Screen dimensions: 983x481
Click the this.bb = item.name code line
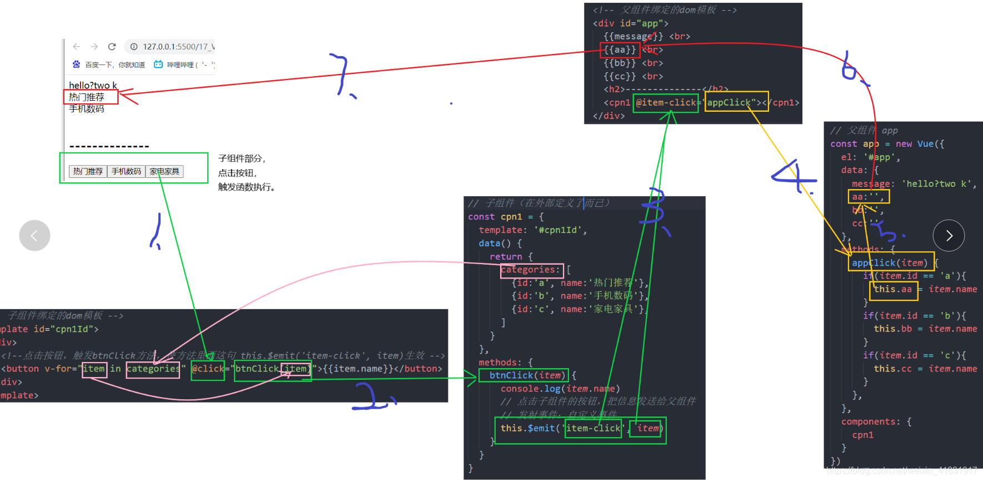point(925,329)
